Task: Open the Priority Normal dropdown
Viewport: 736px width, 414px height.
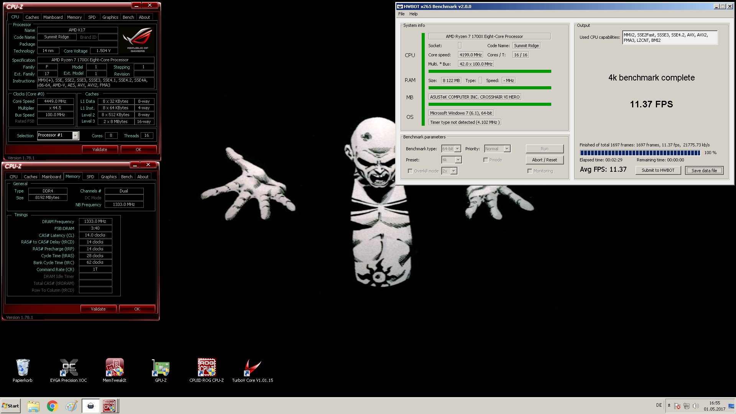Action: (x=497, y=149)
